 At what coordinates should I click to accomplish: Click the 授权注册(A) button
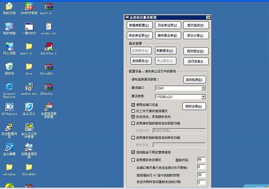point(194,106)
